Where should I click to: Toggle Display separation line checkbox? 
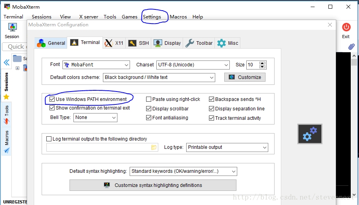click(211, 108)
